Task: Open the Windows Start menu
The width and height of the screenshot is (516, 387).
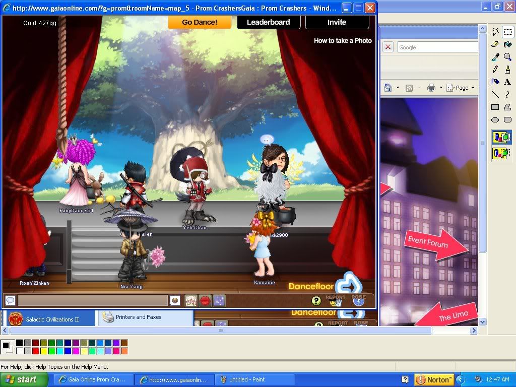Action: click(24, 379)
